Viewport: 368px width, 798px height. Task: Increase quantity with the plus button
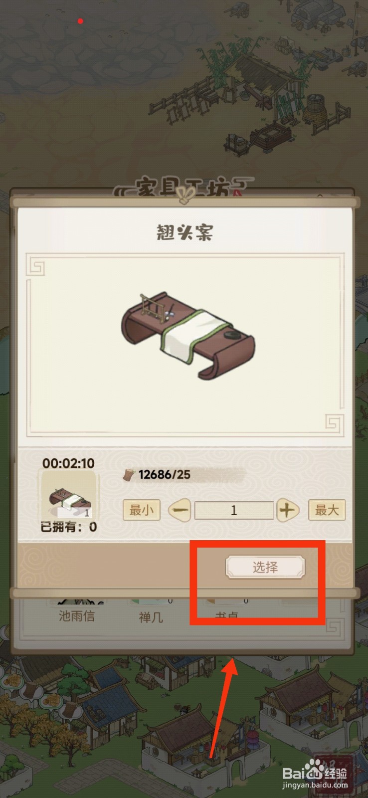click(287, 510)
